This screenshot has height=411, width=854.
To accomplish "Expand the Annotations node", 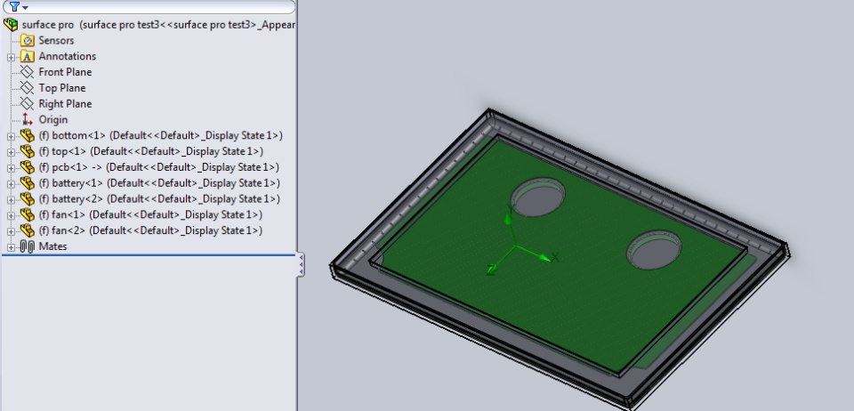I will (x=11, y=57).
